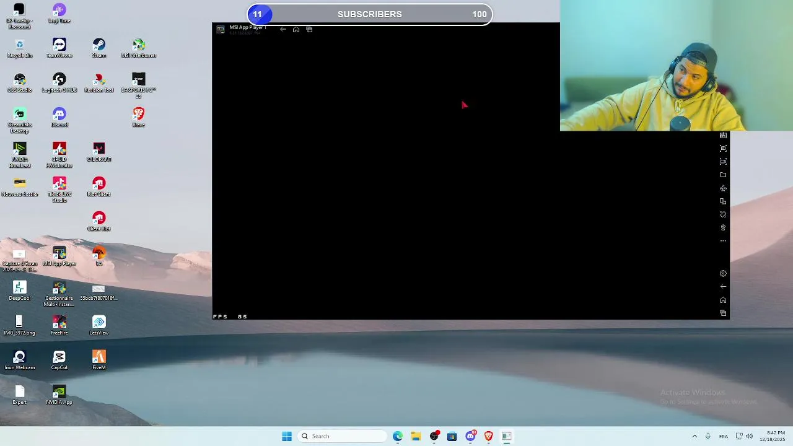Select the Expert file on desktop

click(x=20, y=395)
